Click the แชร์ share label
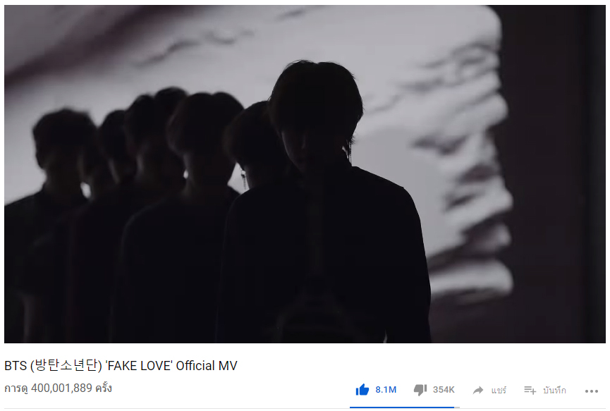The height and width of the screenshot is (411, 610). (x=499, y=390)
